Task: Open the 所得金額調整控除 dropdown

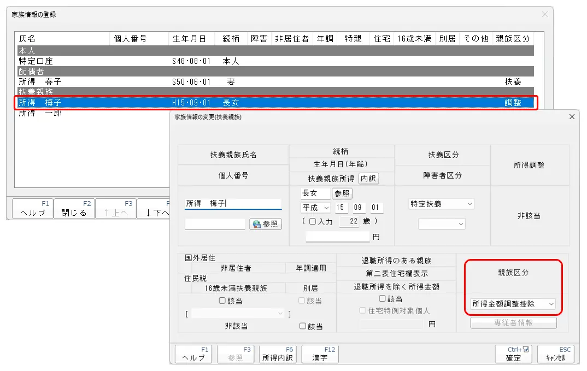Action: point(513,304)
